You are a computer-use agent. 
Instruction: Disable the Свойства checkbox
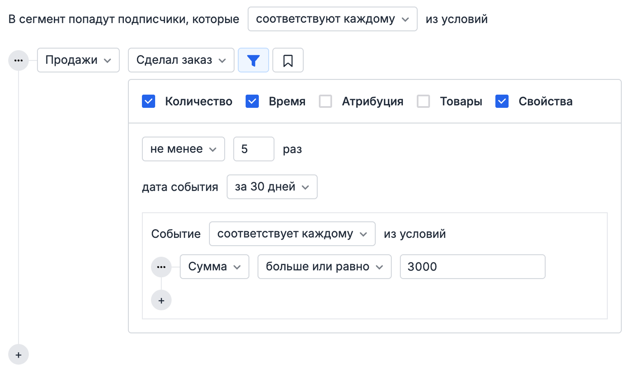502,101
